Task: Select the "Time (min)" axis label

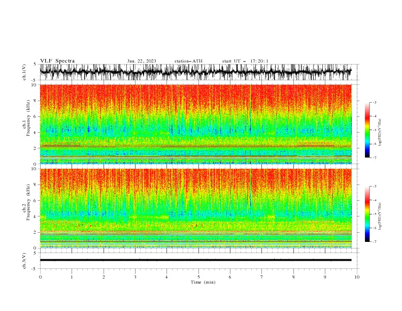Action: (x=203, y=282)
